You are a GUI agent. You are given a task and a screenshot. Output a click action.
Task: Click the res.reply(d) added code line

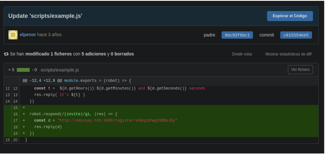(x=48, y=127)
